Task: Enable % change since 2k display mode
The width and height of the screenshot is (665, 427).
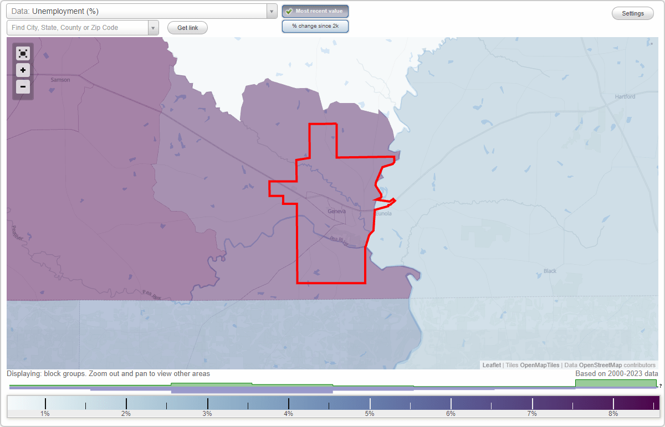Action: [x=315, y=25]
